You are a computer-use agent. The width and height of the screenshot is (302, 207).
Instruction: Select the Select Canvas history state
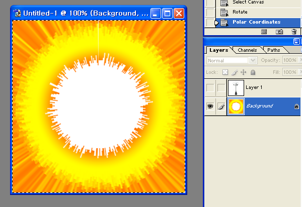click(x=258, y=4)
